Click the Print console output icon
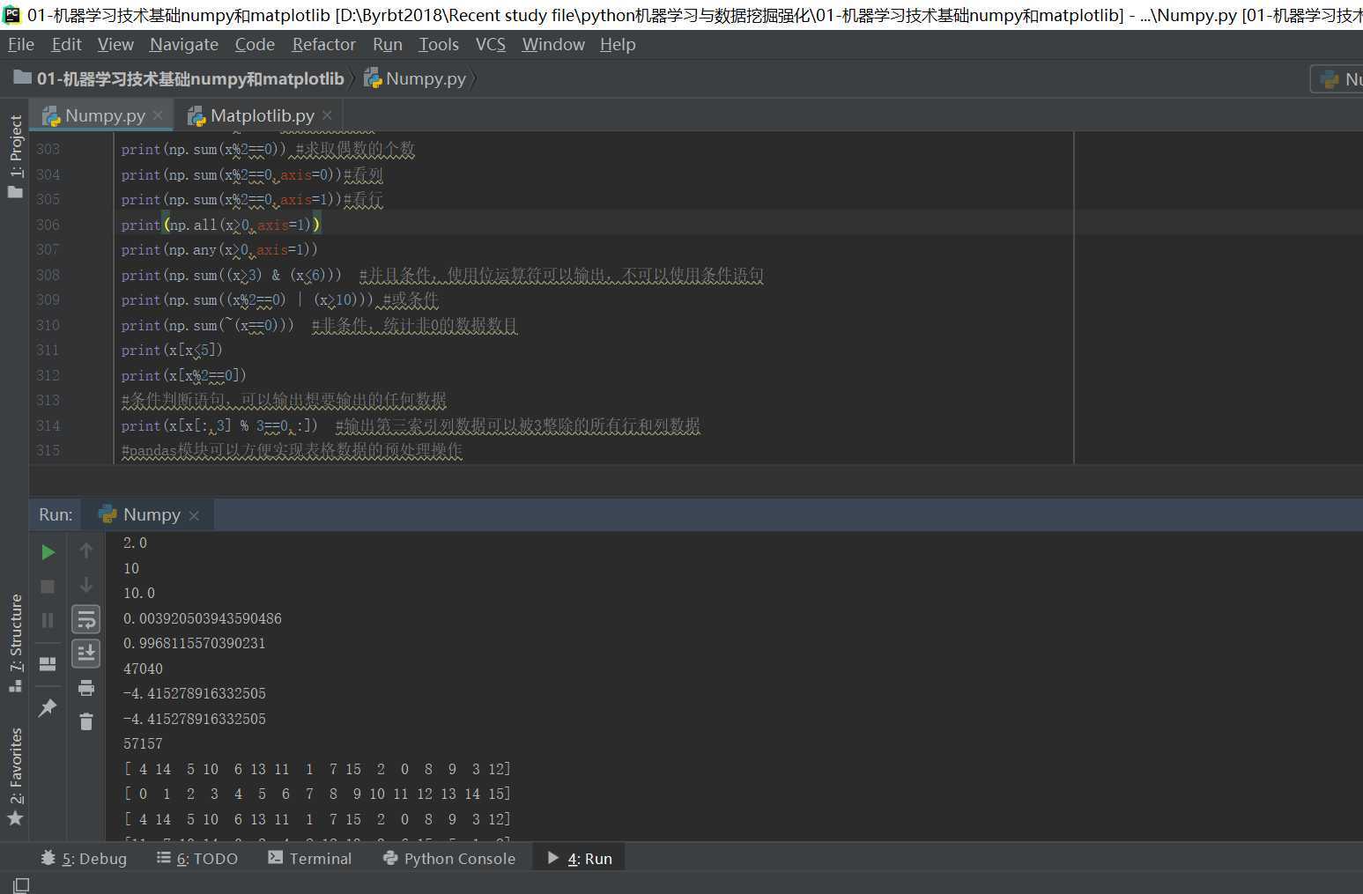The height and width of the screenshot is (894, 1363). click(86, 688)
